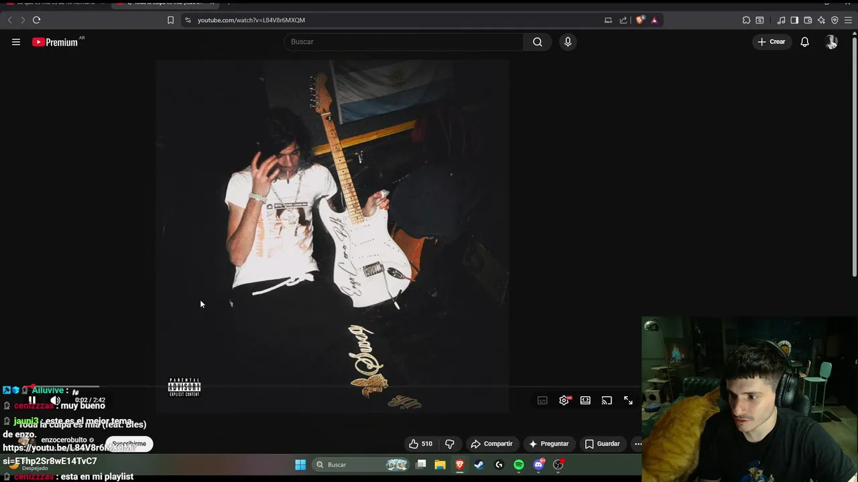Screen dimensions: 858x482
Task: Close the active browser tab
Action: 212,3
